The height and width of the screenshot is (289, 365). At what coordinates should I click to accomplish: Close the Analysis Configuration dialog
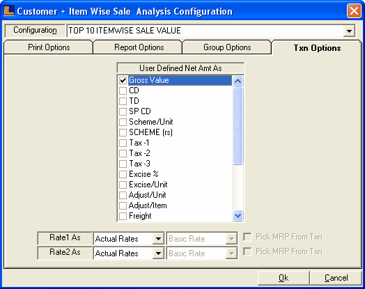point(354,11)
